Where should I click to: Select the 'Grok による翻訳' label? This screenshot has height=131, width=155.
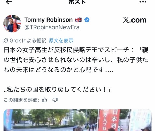(x=28, y=40)
